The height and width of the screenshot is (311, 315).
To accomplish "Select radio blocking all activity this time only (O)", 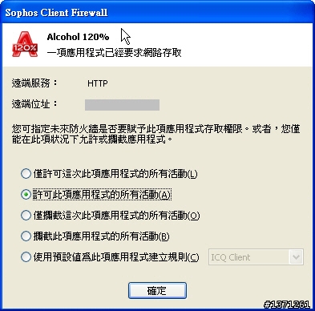I will click(26, 216).
